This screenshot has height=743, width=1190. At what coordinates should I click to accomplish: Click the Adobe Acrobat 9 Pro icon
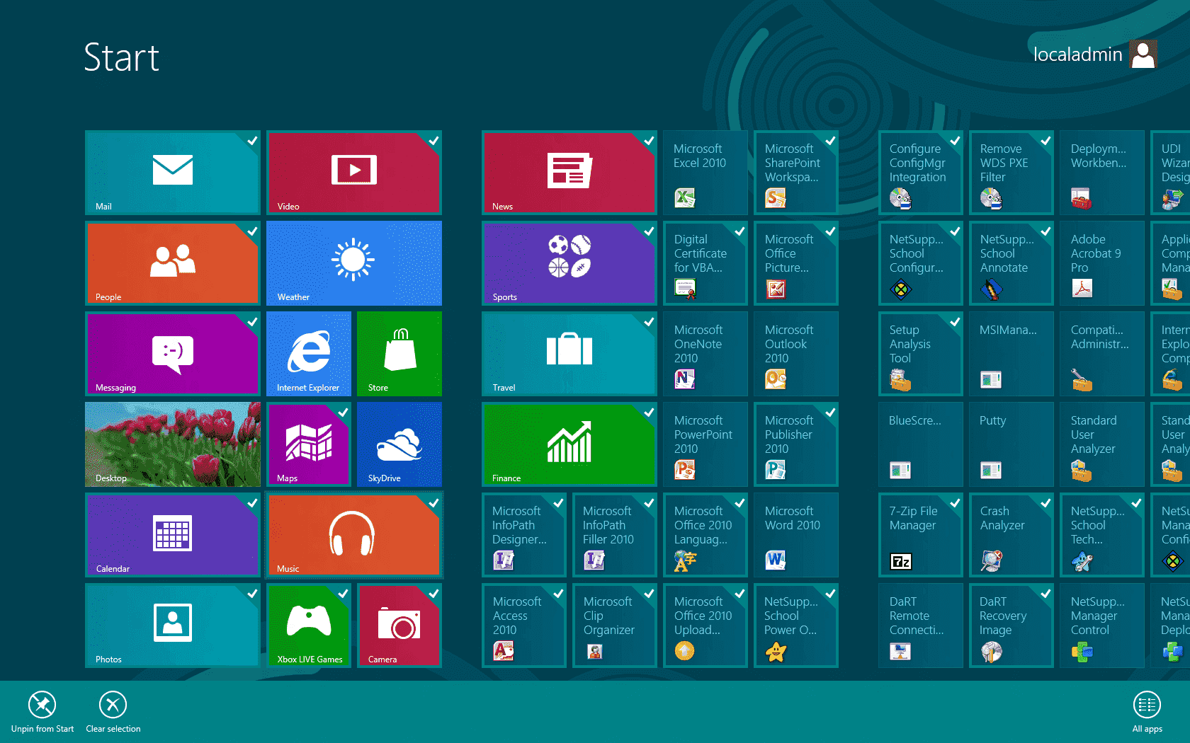coord(1082,289)
